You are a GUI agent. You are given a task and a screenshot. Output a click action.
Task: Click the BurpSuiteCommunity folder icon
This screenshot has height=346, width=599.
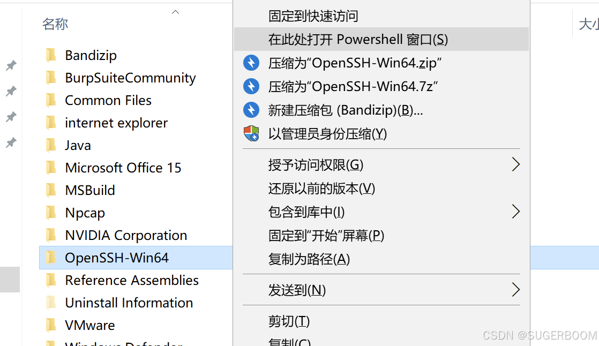[x=51, y=78]
